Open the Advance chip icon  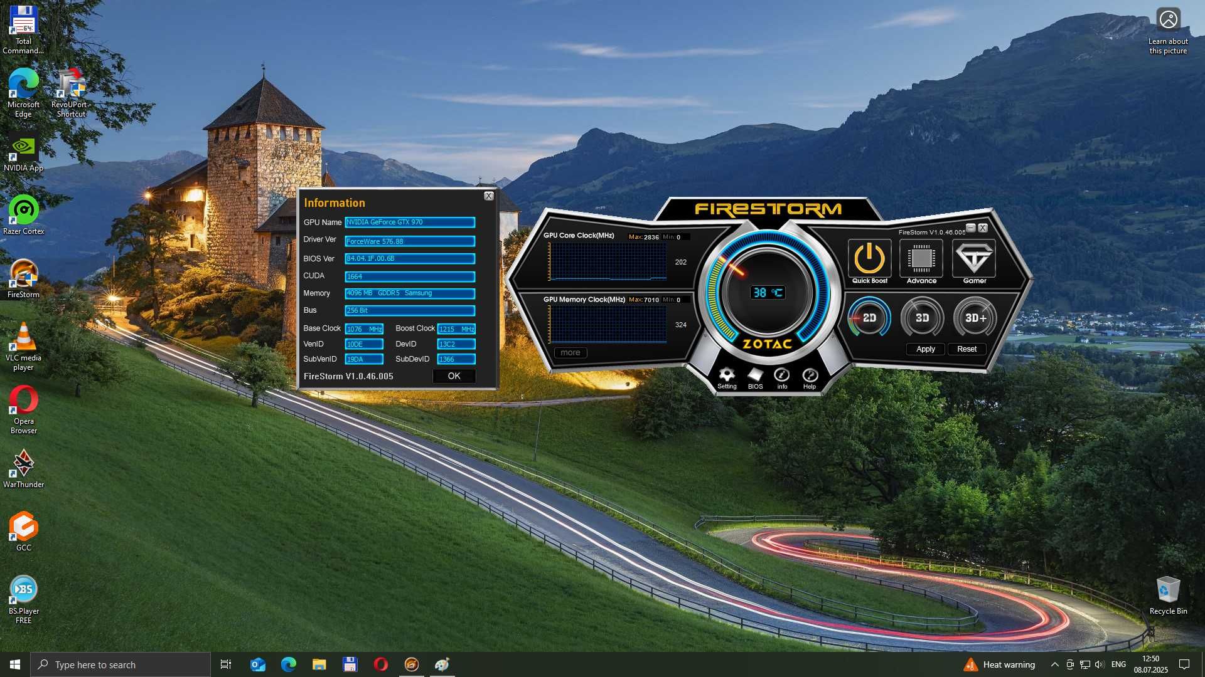[921, 258]
